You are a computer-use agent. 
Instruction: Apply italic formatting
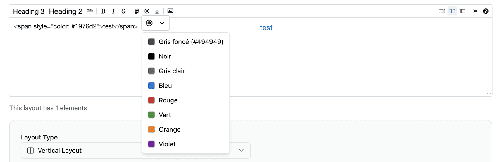[x=113, y=11]
